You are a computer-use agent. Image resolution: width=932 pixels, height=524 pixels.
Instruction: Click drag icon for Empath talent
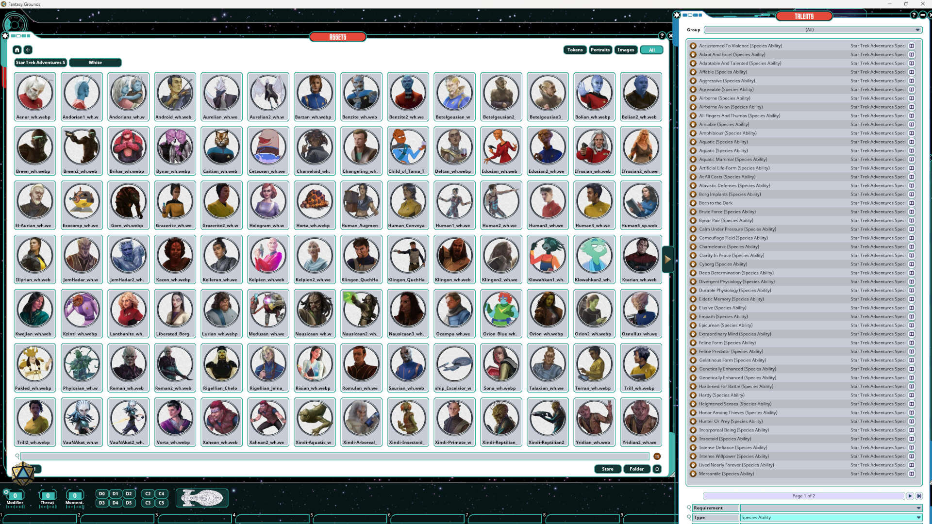click(693, 317)
